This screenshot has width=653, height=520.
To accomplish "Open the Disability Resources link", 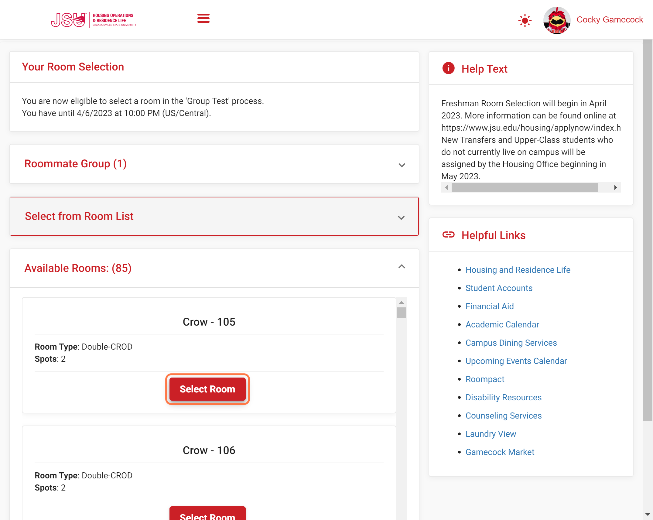I will [x=503, y=397].
